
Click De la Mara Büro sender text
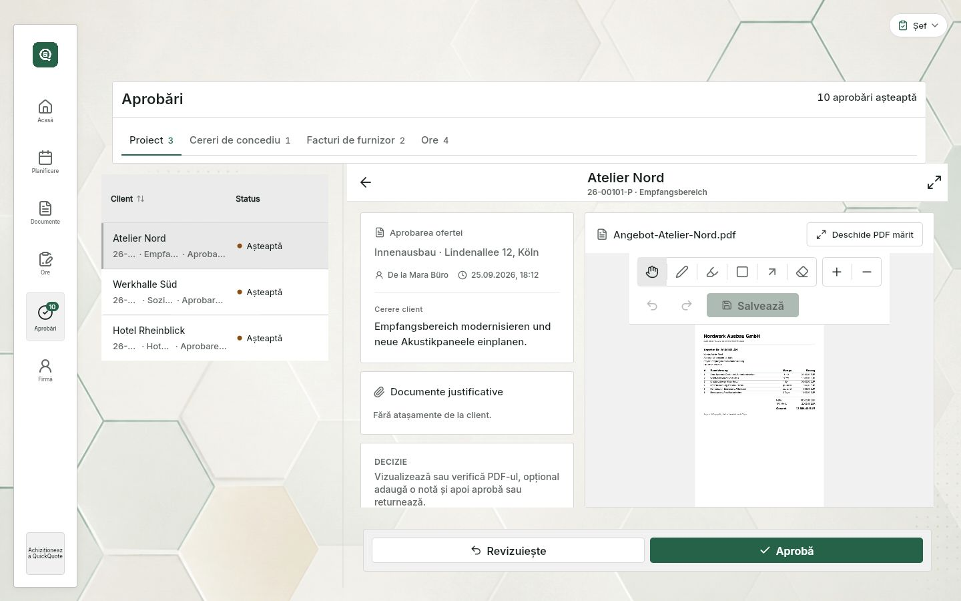point(418,275)
